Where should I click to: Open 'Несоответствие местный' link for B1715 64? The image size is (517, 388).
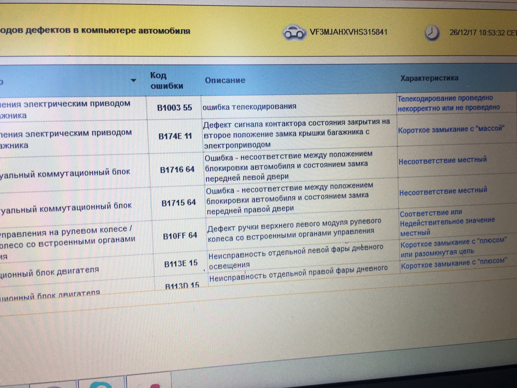tap(443, 191)
